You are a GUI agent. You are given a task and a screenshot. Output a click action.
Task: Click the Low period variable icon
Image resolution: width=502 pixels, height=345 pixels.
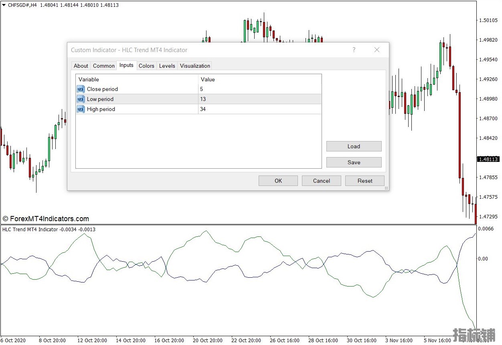(x=81, y=99)
